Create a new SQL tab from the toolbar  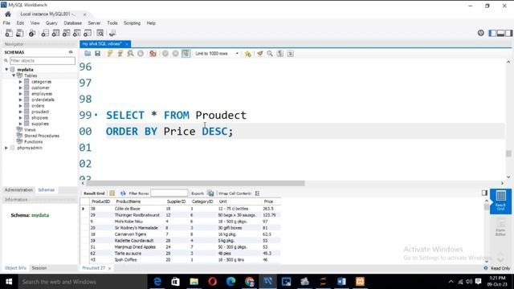tap(9, 33)
